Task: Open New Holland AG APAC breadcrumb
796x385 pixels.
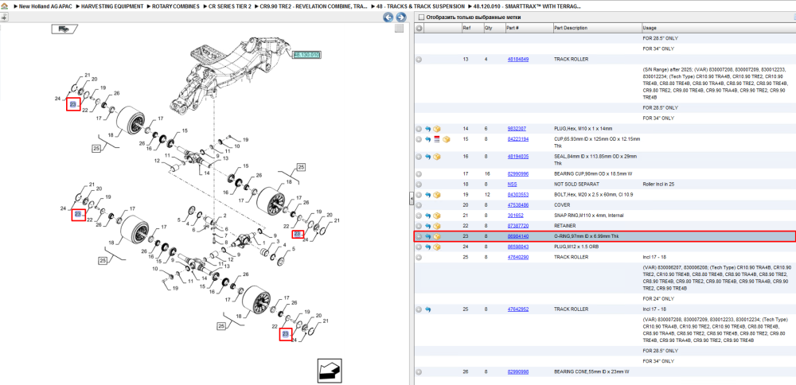Action: 45,6
